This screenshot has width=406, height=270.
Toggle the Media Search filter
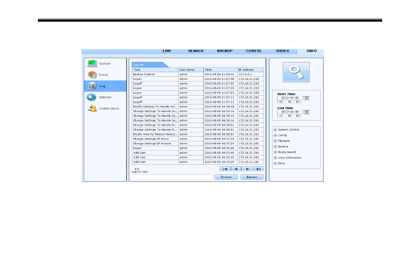(x=275, y=152)
